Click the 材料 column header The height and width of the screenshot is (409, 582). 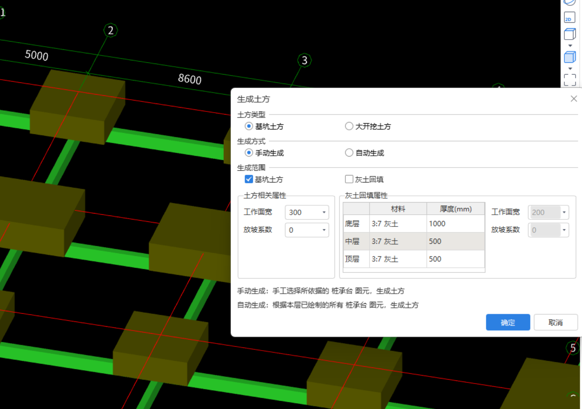[x=398, y=209]
